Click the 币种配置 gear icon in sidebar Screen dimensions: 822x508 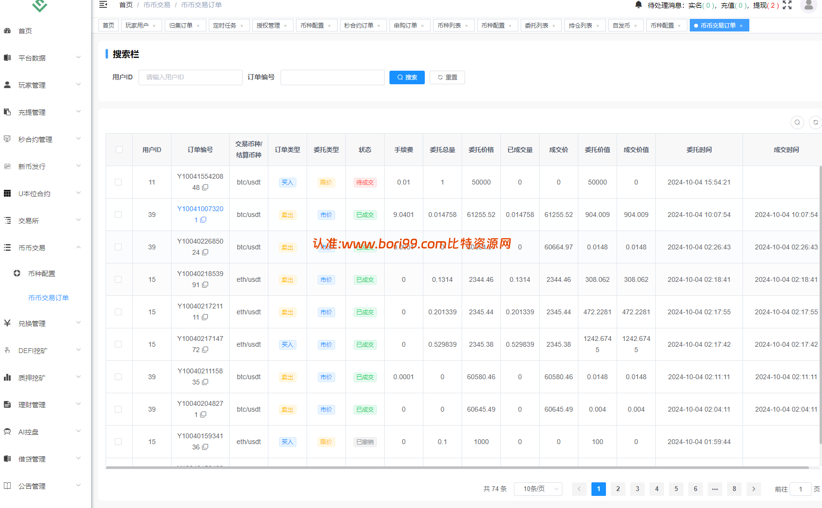pos(17,273)
